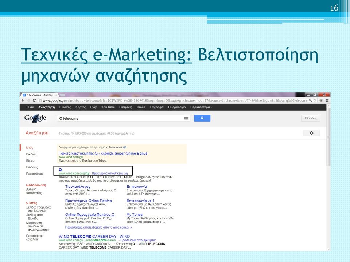Viewport: 350px width, 262px height.
Task: Select Εικόνες in the left sidebar
Action: [31, 154]
